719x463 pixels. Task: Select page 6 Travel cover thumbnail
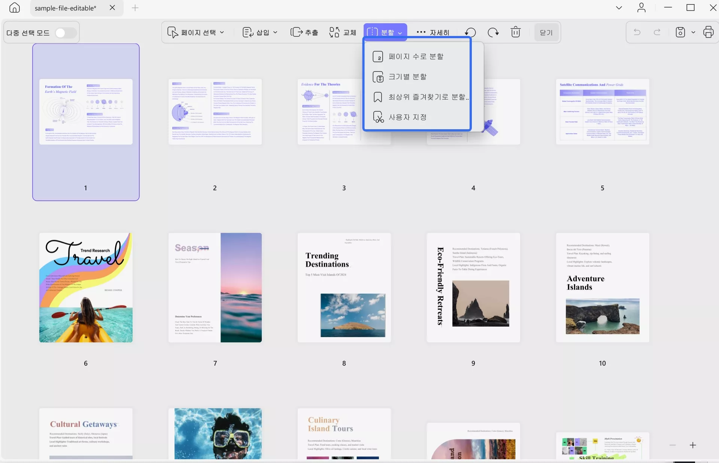point(86,288)
